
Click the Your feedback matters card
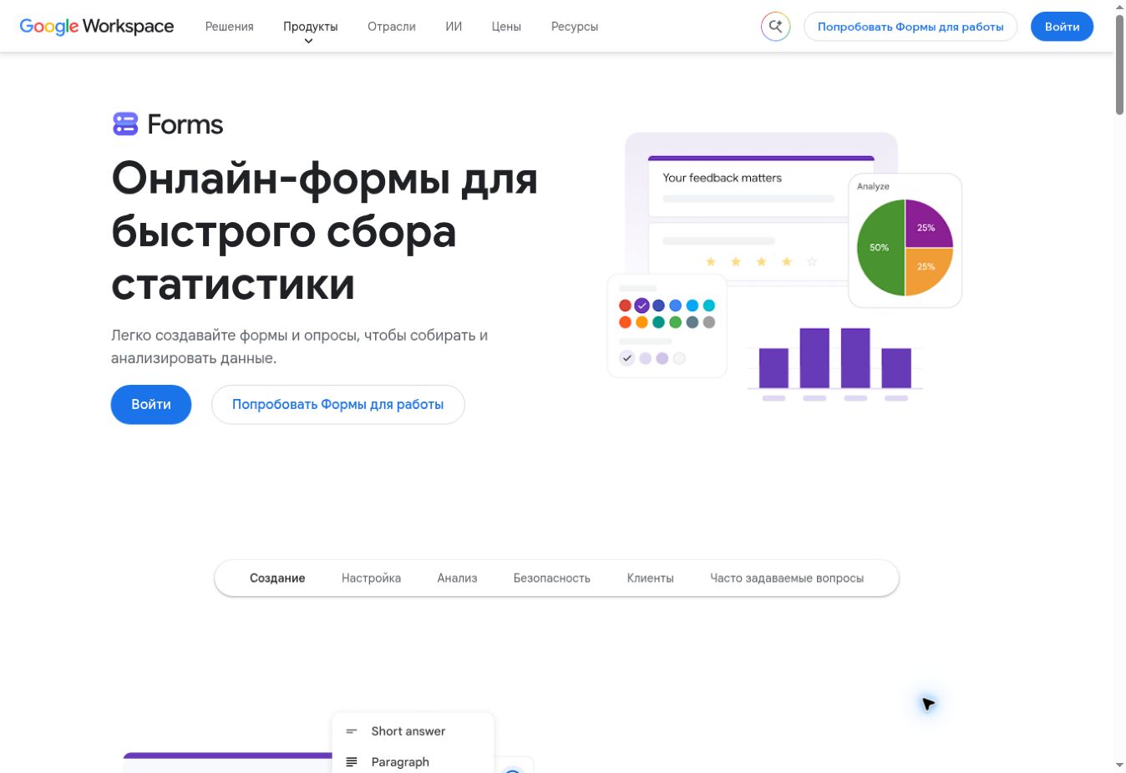click(761, 187)
